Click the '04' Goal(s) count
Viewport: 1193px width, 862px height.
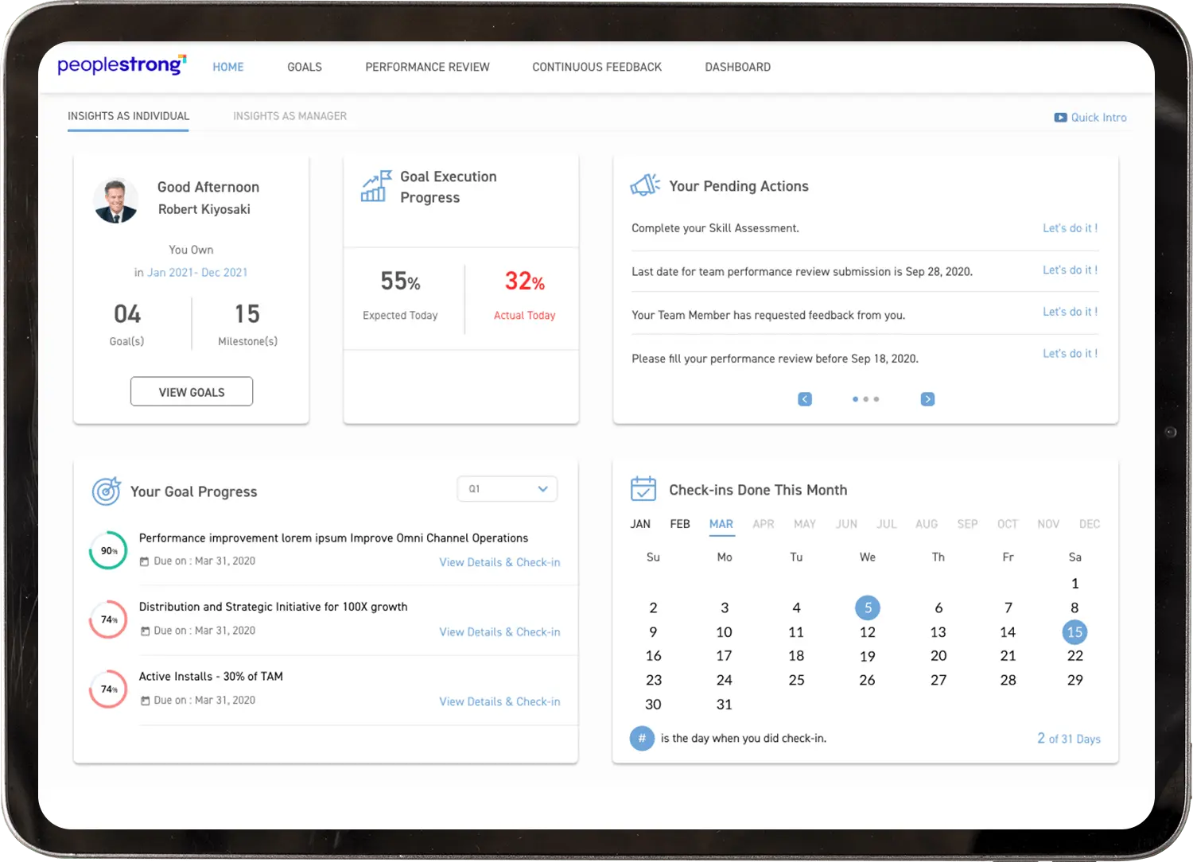[x=127, y=314]
